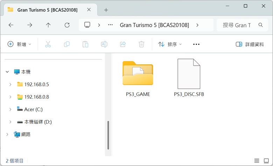The width and height of the screenshot is (273, 166).
Task: Expand the 網路 network node
Action: pos(7,134)
